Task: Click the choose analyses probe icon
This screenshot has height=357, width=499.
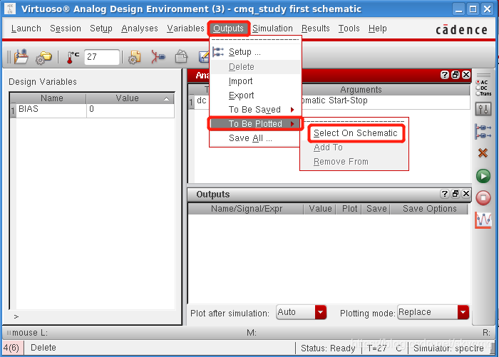Action: [x=158, y=57]
